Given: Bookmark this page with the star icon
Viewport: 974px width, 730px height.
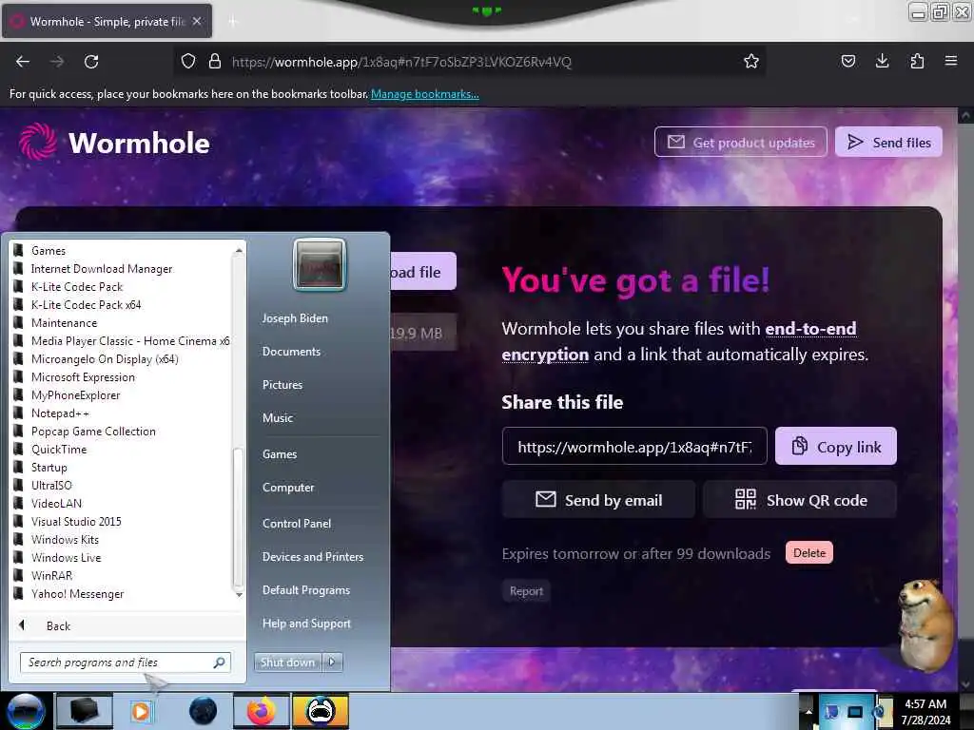Looking at the screenshot, I should coord(751,62).
